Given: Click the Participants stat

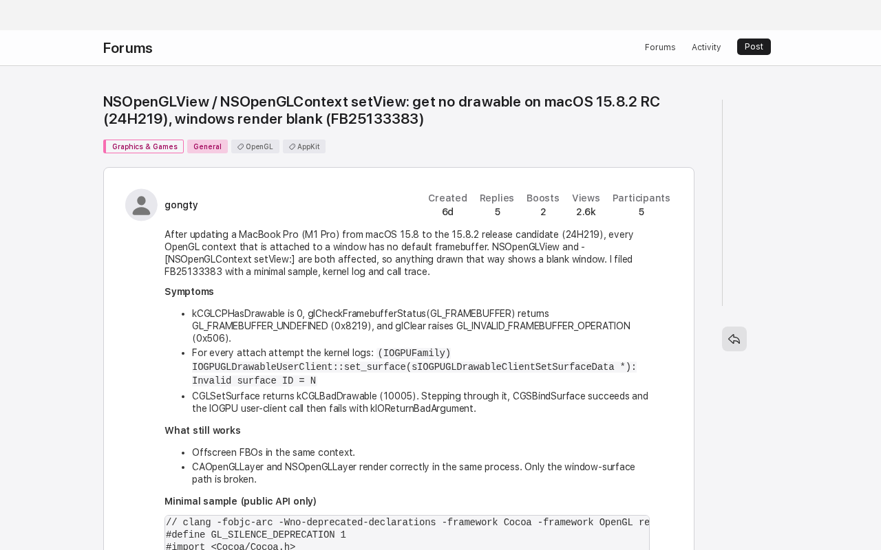Looking at the screenshot, I should (x=641, y=205).
